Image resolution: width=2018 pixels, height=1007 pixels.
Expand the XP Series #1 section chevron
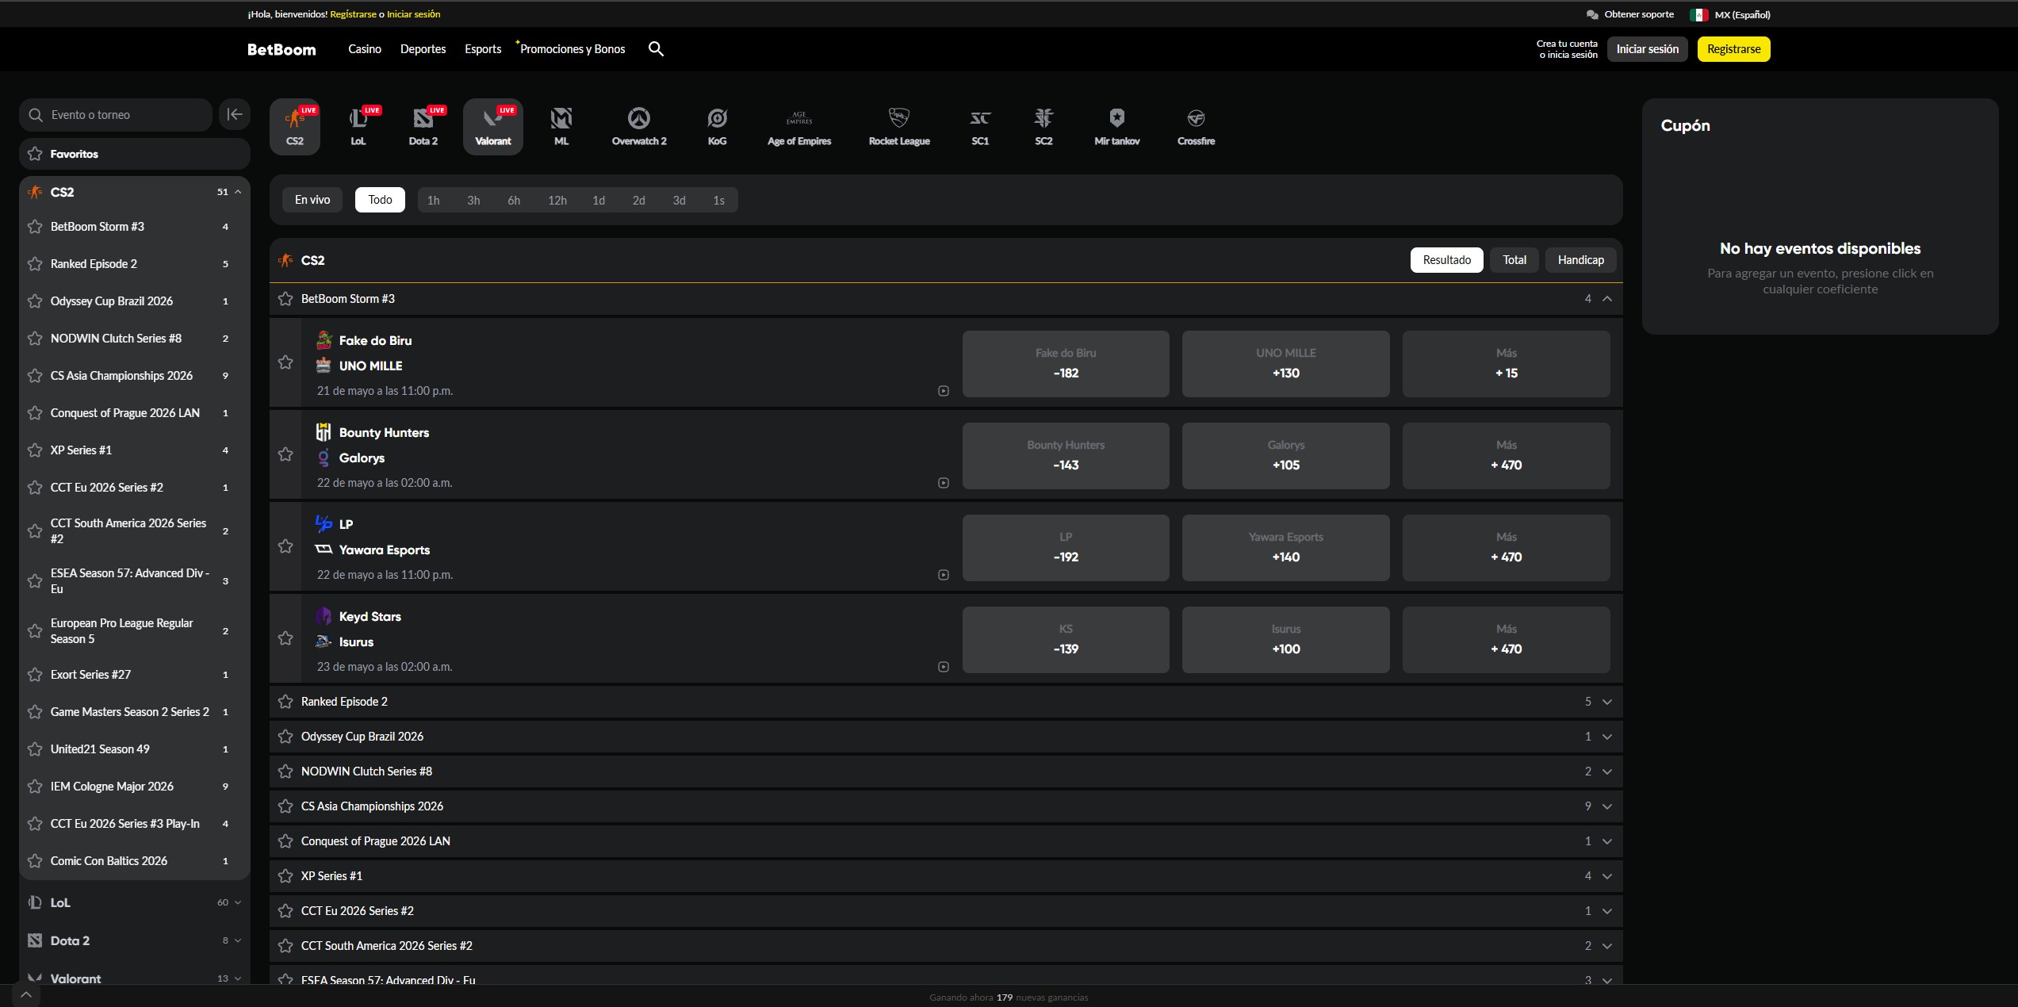1607,876
